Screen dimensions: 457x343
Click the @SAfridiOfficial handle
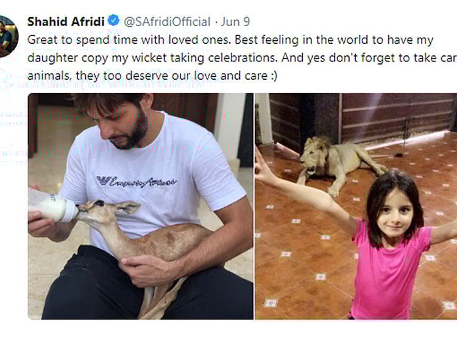(x=168, y=21)
